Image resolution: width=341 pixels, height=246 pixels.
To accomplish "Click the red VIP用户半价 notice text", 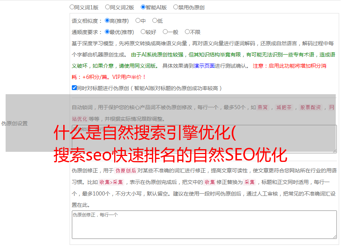I will pyautogui.click(x=129, y=77).
